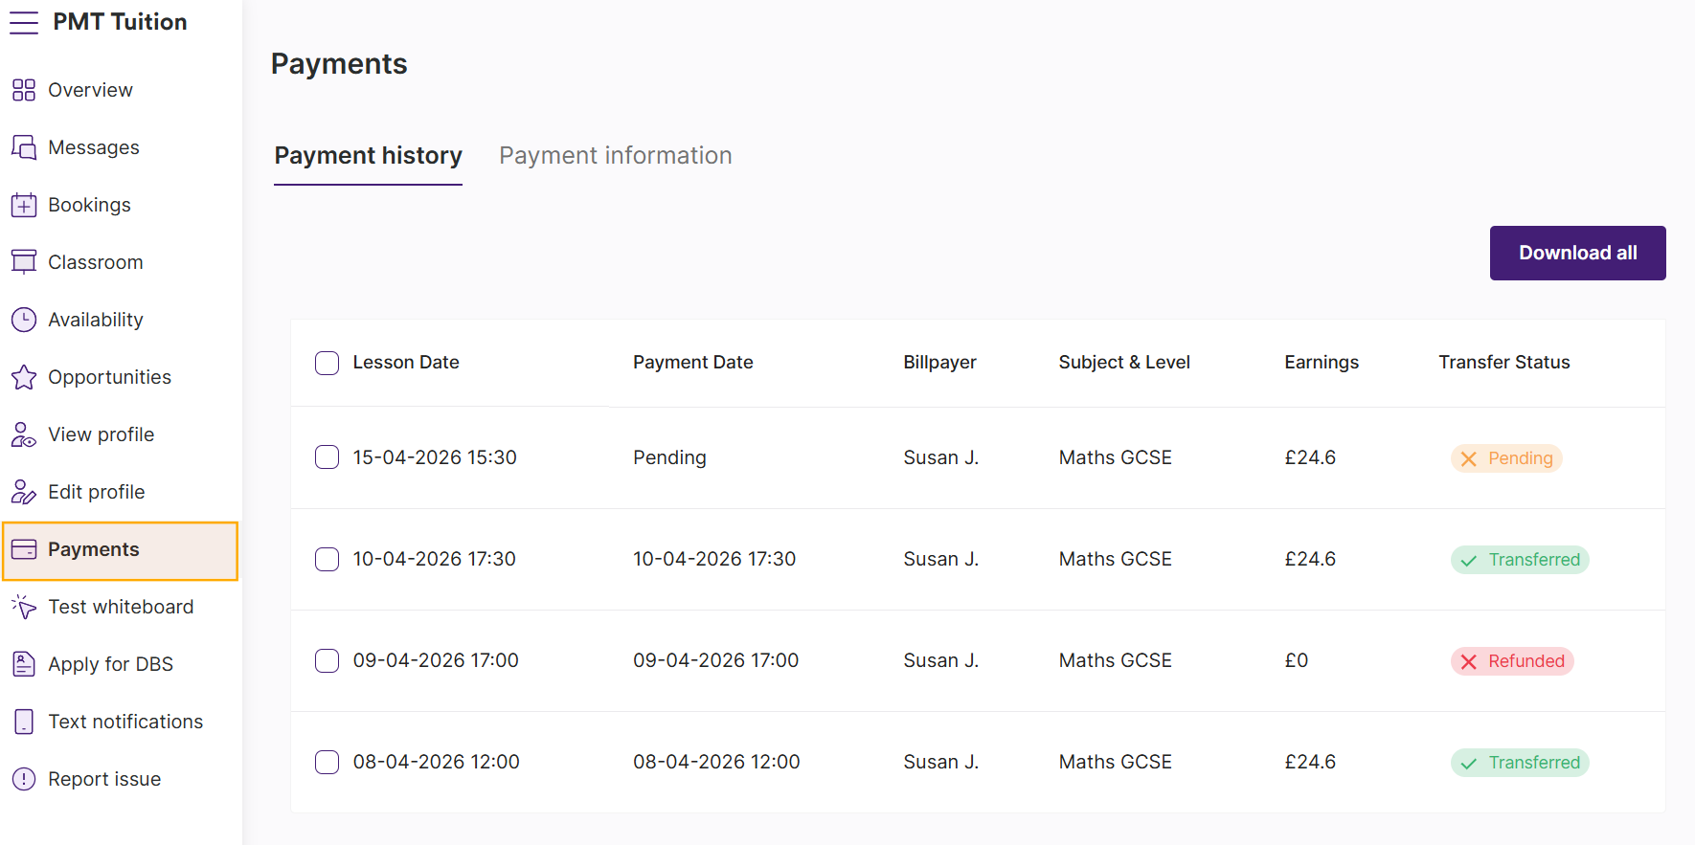Go to Text notifications page
The width and height of the screenshot is (1695, 845).
(x=125, y=722)
